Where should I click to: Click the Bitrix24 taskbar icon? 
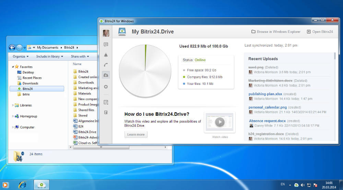[42, 185]
